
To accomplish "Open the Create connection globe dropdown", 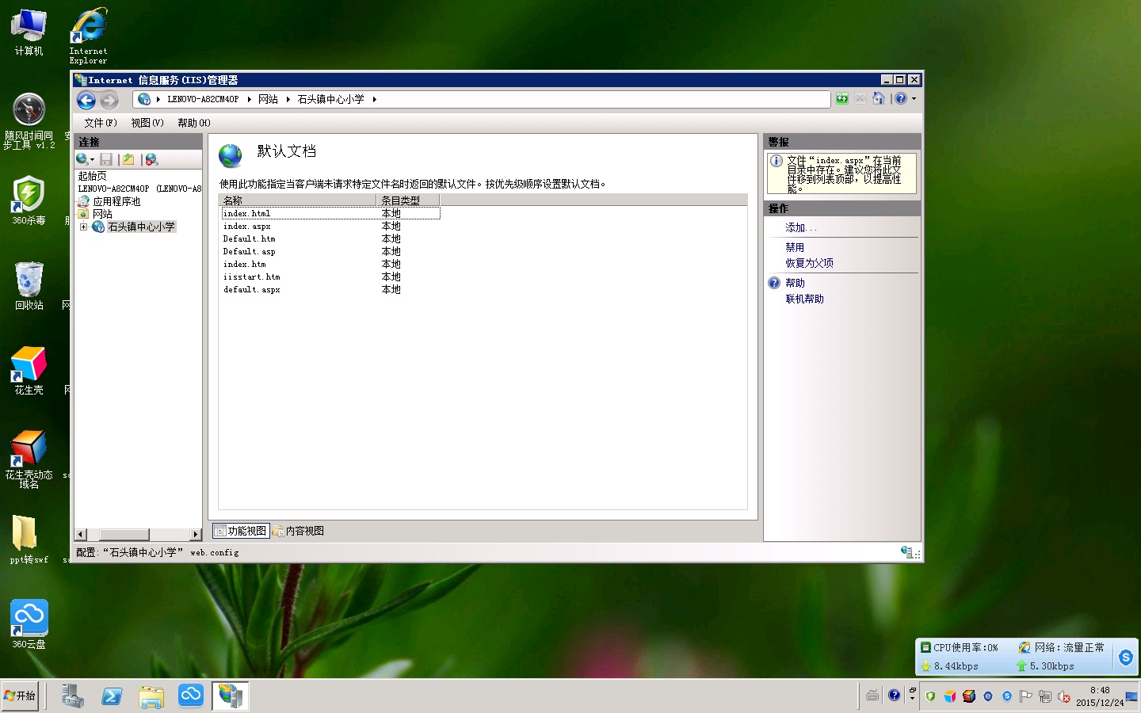I will pos(85,159).
